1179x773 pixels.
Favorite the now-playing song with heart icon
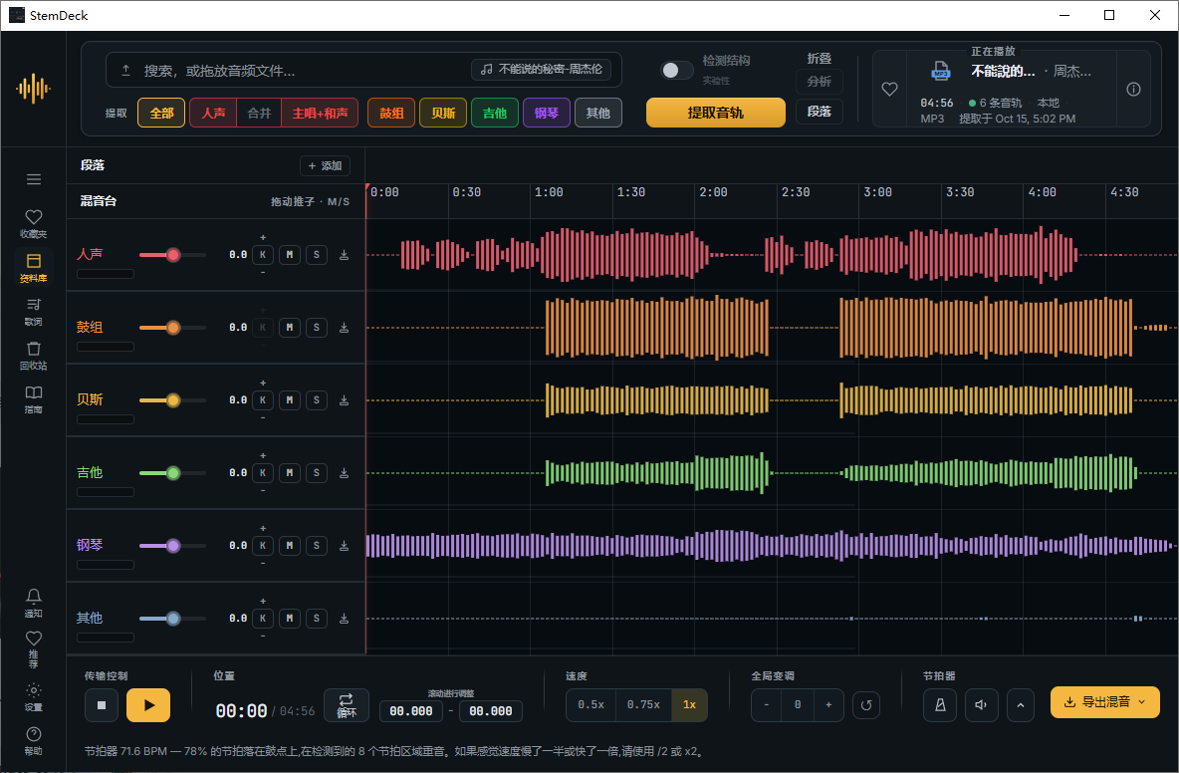click(889, 90)
